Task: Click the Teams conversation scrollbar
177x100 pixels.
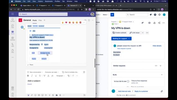Action: click(x=95, y=63)
